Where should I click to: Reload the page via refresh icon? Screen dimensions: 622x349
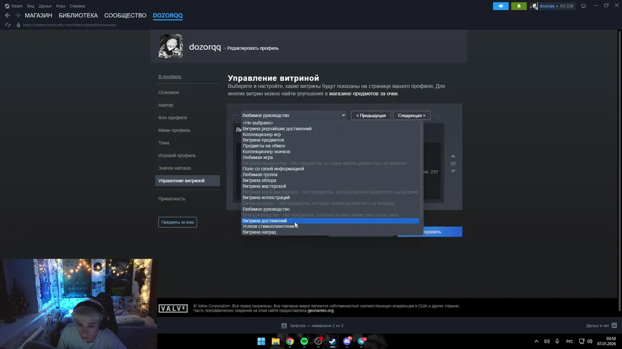(8, 25)
